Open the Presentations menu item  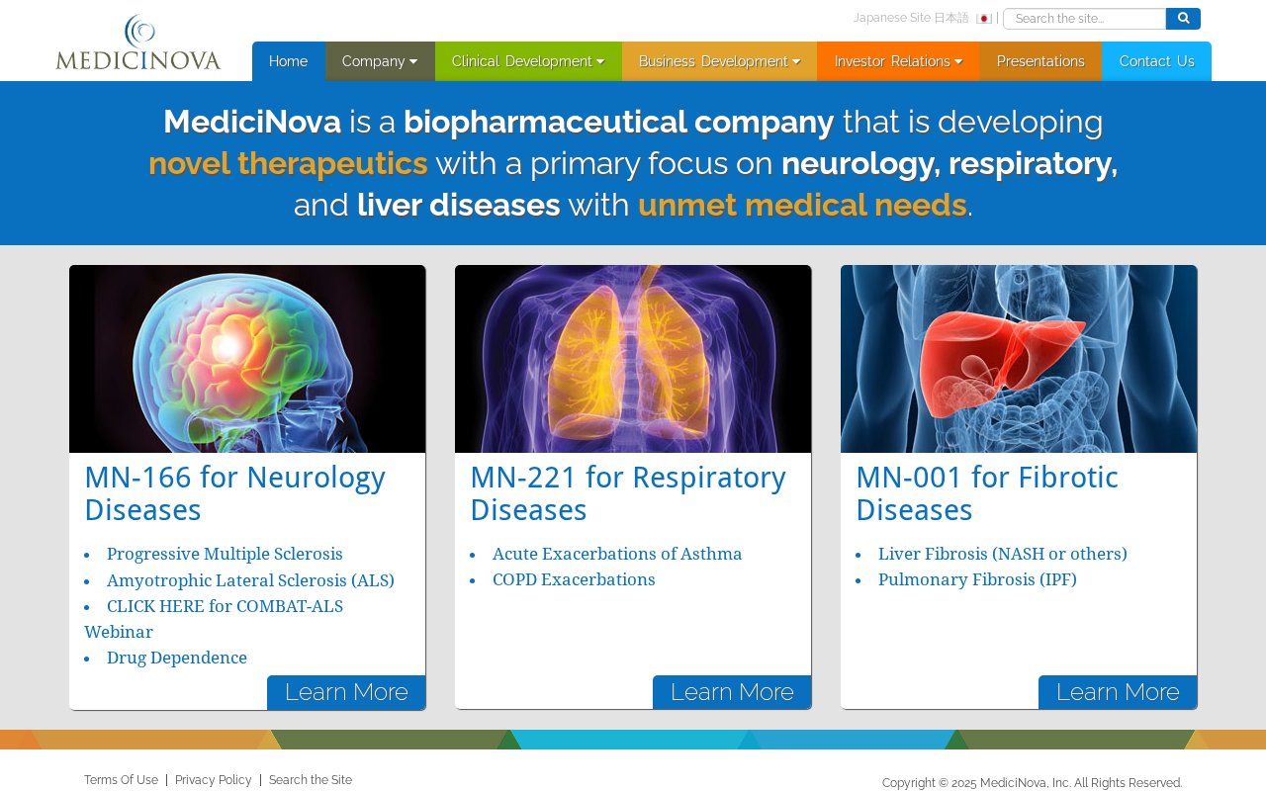tap(1040, 61)
